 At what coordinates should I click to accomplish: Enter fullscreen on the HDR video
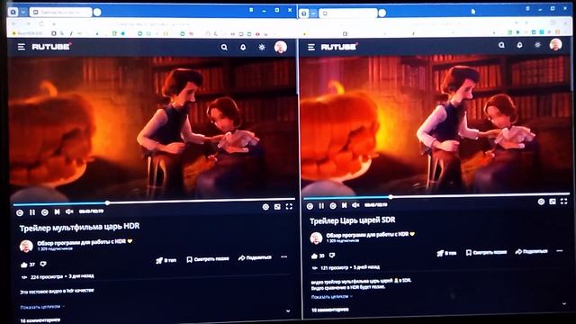(289, 206)
